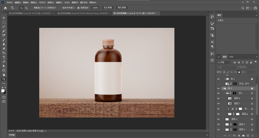This screenshot has height=138, width=259.
Task: Add a layer mask from panel bottom
Action: point(234,135)
